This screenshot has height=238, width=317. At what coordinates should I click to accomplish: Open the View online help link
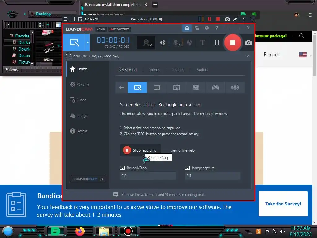pyautogui.click(x=182, y=150)
